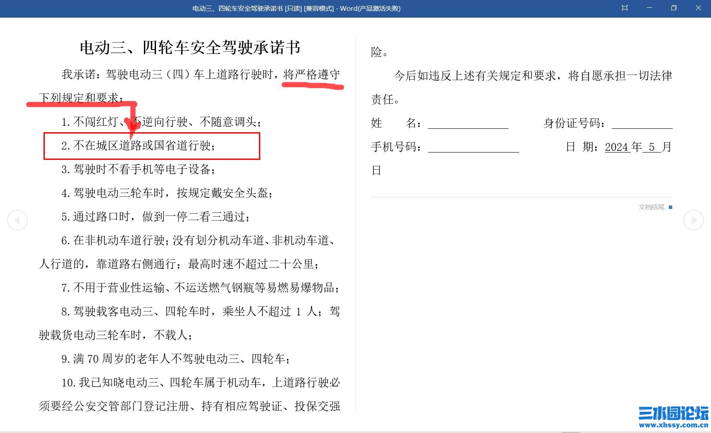The image size is (711, 433).
Task: Click the line 人行道的，靠道路右侧通行
Action: (179, 264)
